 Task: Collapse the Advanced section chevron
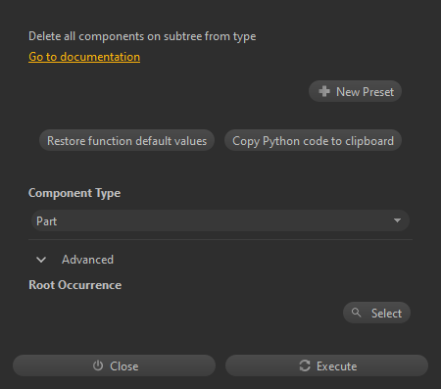click(x=41, y=260)
